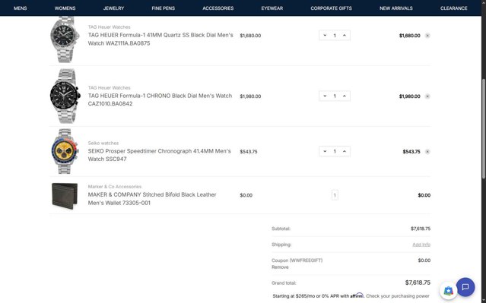486x303 pixels.
Task: Open MAKER & COMPANY Bifold Wallet product link
Action: point(152,199)
